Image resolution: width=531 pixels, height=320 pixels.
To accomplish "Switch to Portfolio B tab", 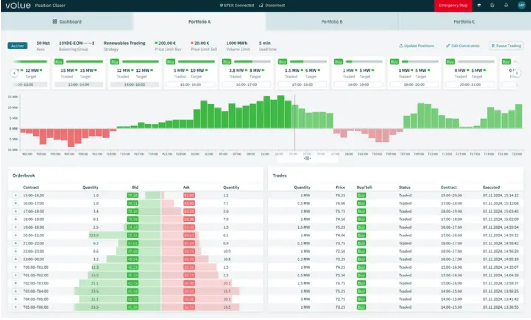I will point(331,21).
